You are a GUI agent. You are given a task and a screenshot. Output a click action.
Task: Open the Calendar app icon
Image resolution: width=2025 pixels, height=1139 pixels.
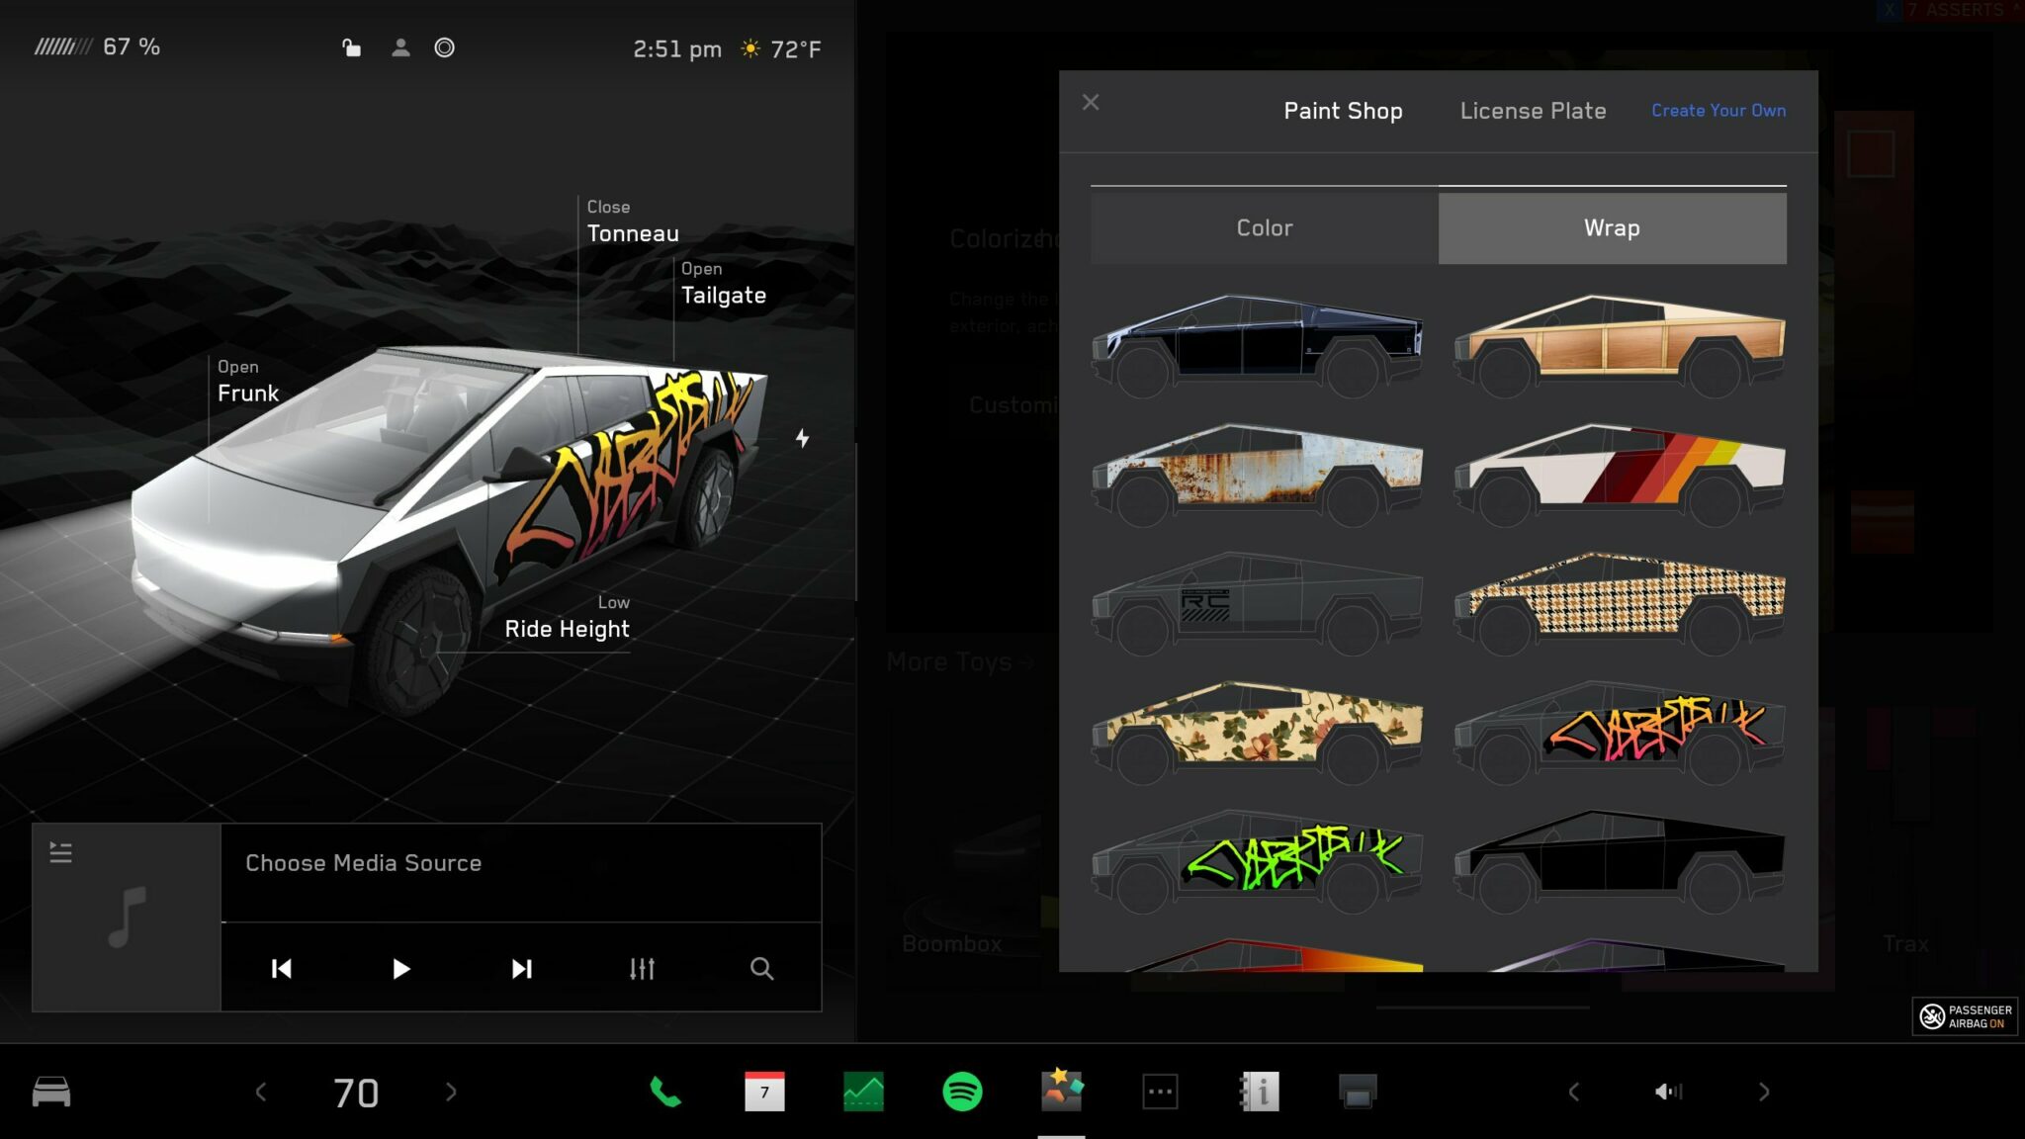766,1092
